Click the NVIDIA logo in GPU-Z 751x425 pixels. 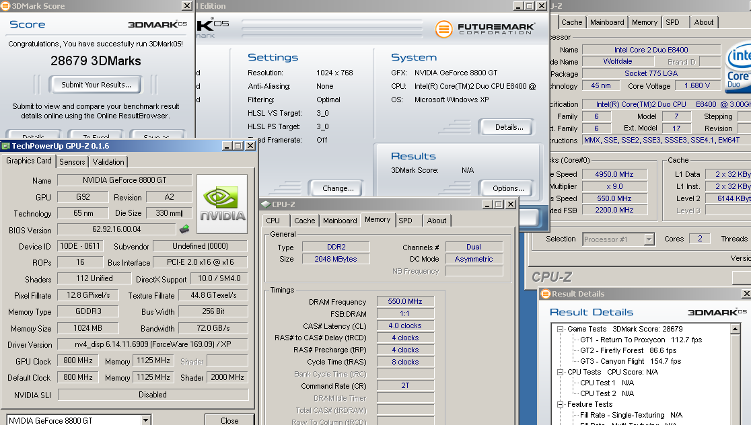pos(222,204)
